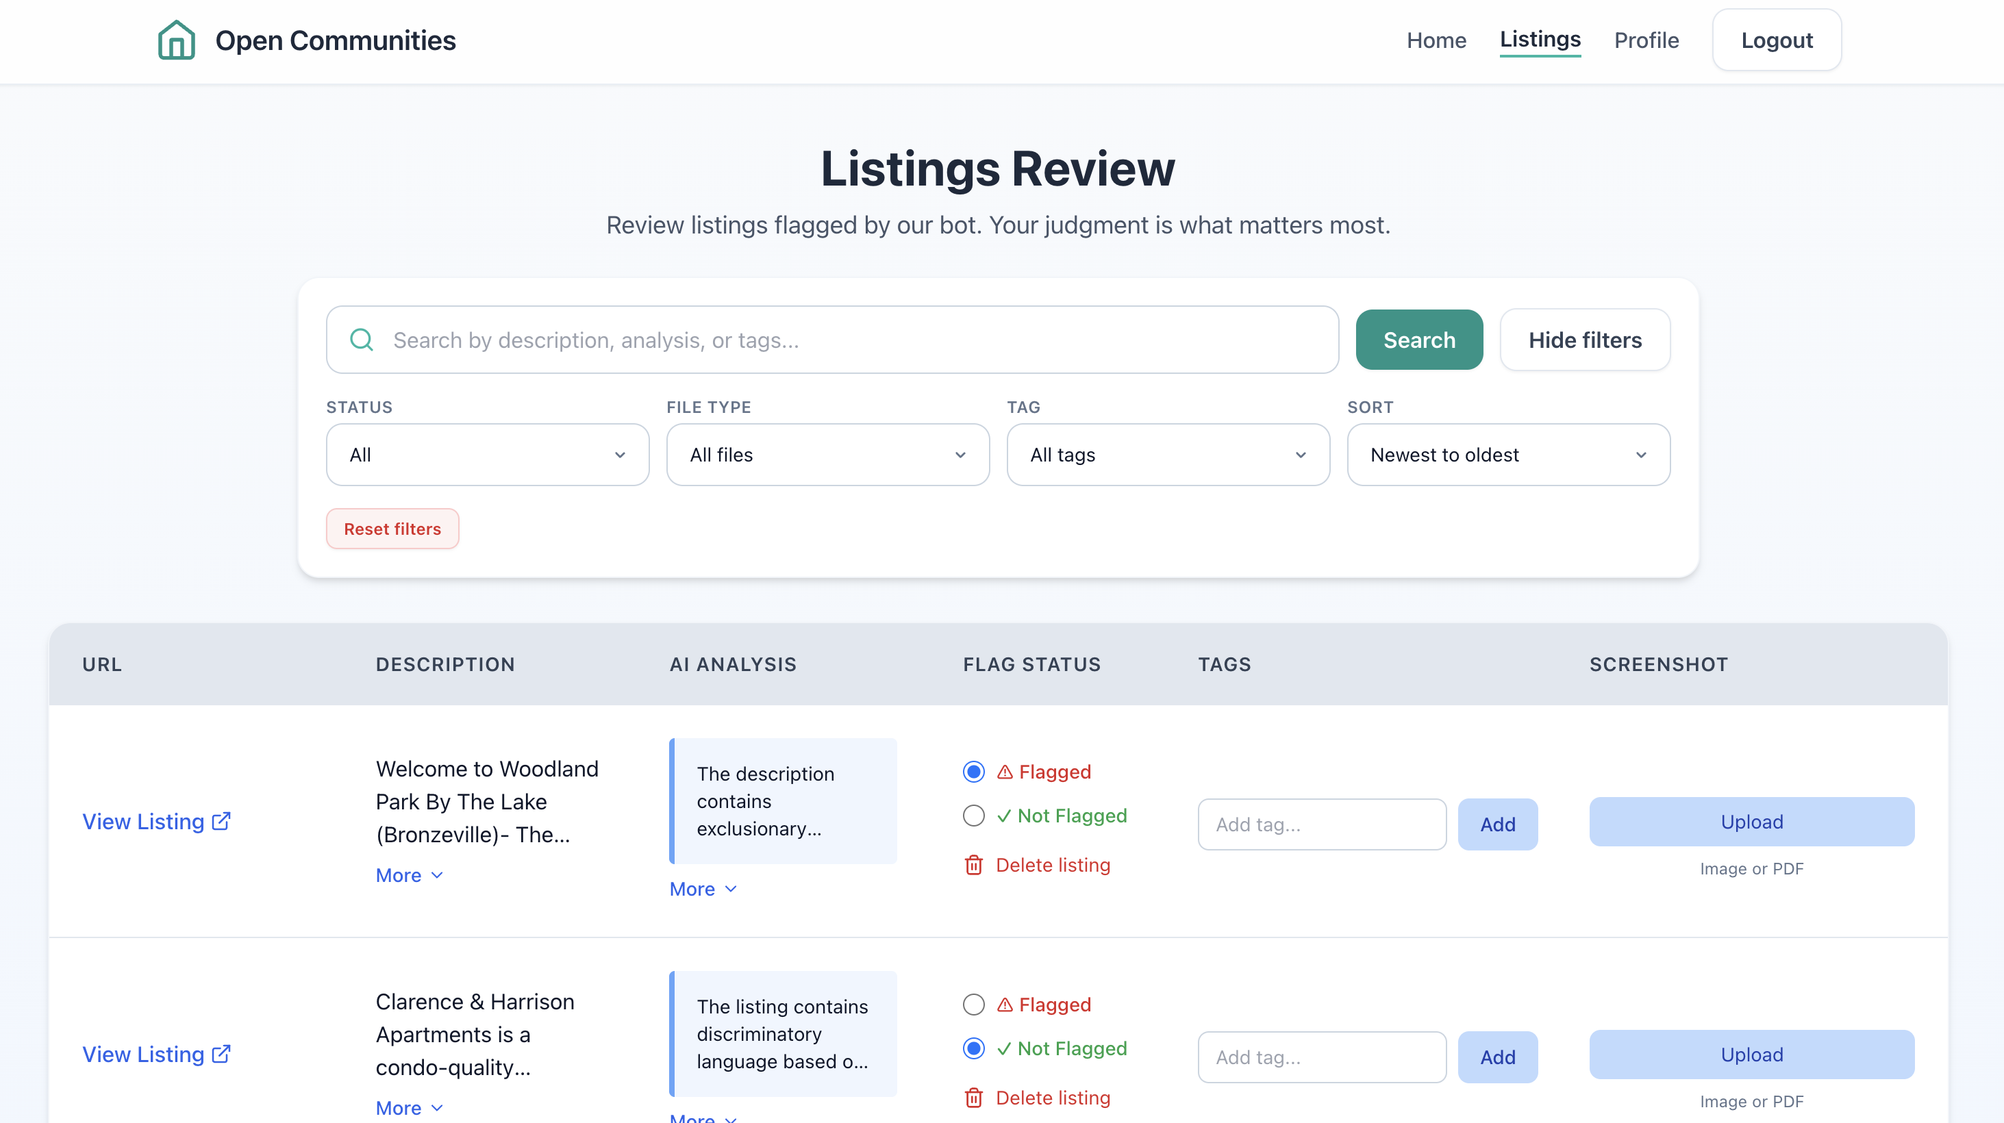2004x1123 pixels.
Task: Mark the Clarence & Harrison listing as Flagged
Action: (x=973, y=1004)
